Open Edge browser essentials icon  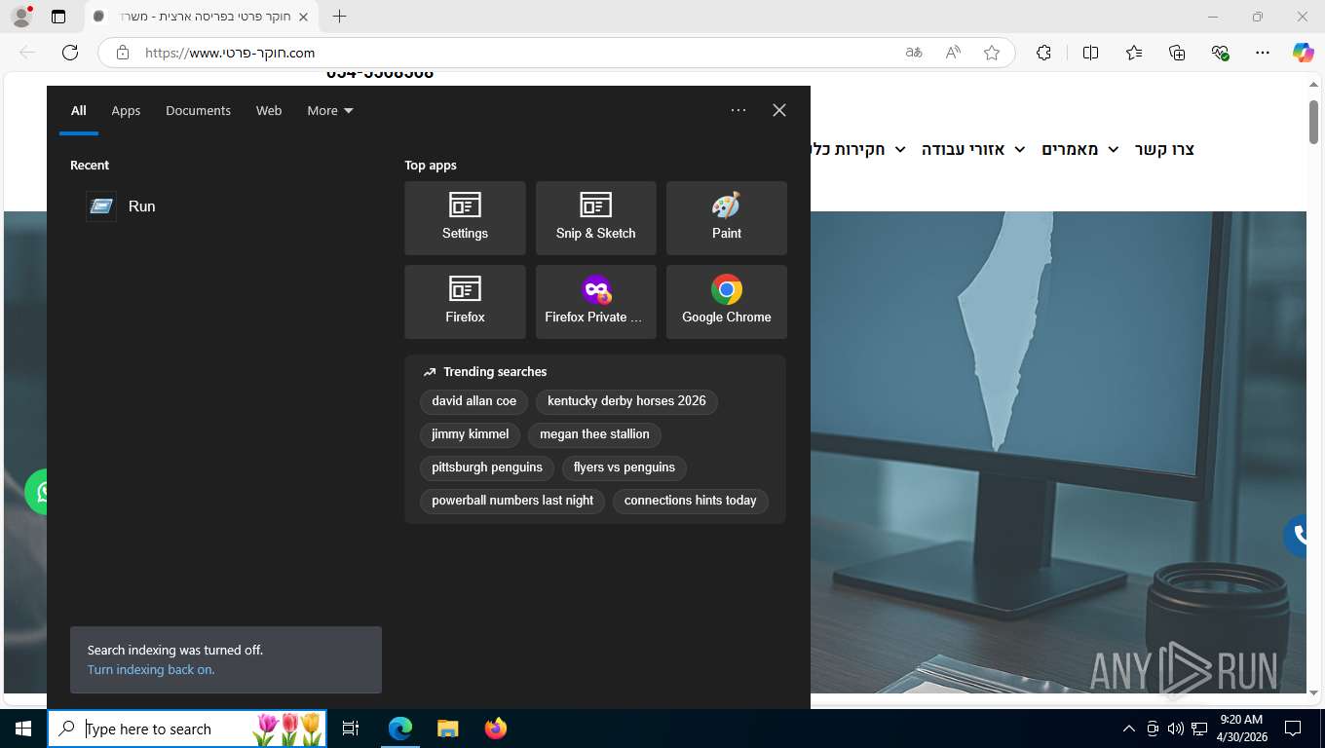coord(1220,53)
